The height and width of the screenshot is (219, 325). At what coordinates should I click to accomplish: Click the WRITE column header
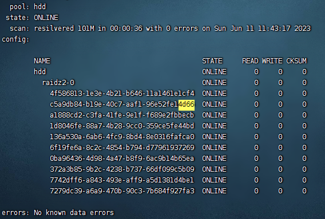pos(272,61)
